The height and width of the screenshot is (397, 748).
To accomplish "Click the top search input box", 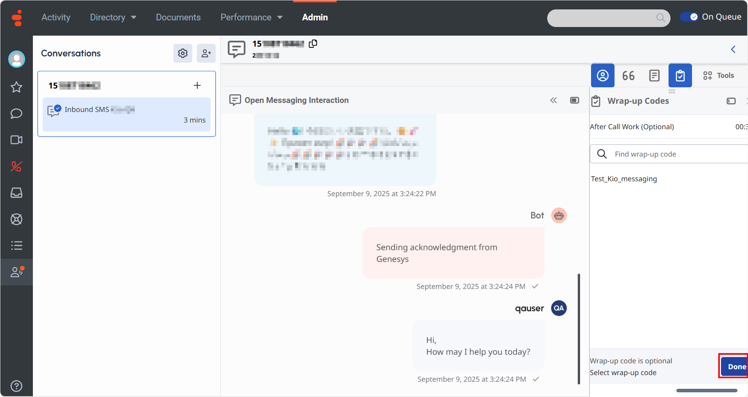I will (609, 18).
